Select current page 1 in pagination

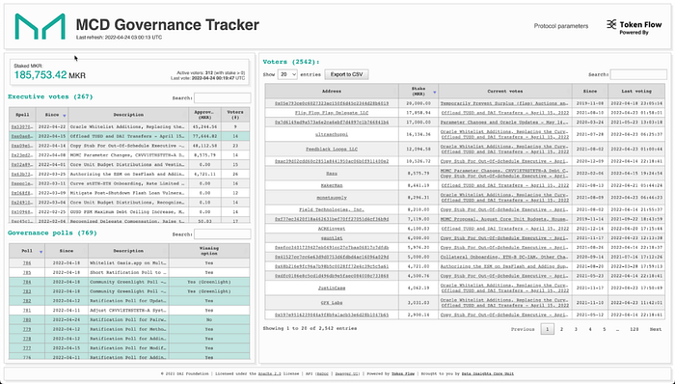[x=547, y=329]
